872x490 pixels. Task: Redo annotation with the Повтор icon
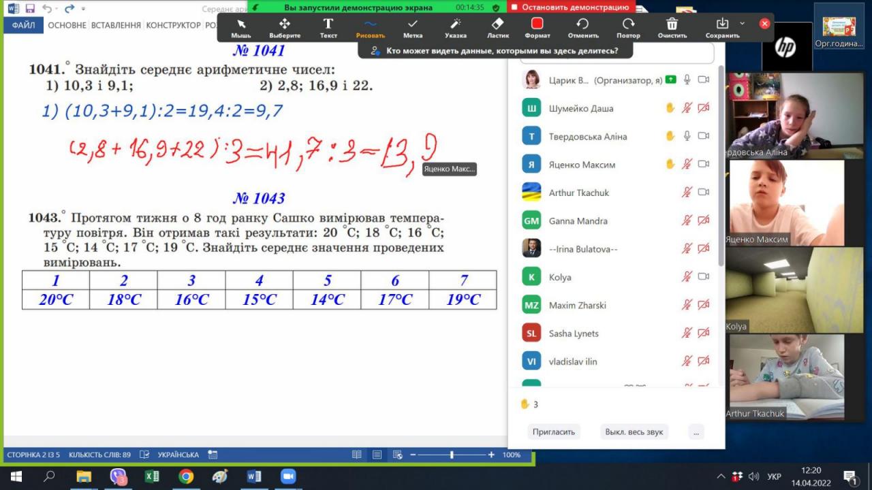[628, 28]
